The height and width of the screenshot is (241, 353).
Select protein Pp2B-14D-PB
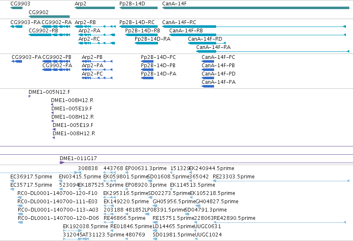coord(147,70)
